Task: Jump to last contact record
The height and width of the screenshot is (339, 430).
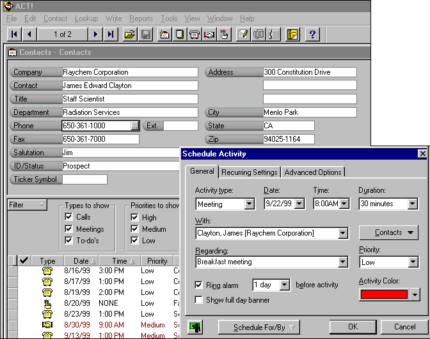Action: coord(111,34)
